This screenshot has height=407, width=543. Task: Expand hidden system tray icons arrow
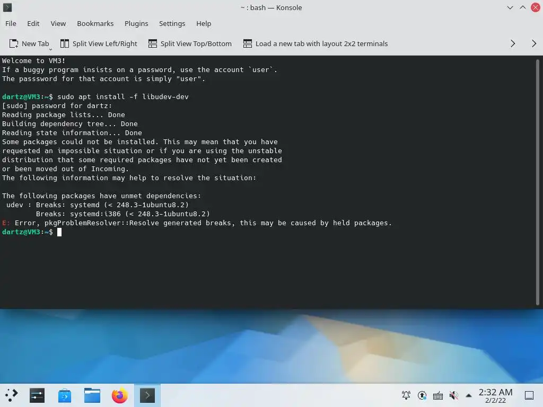[469, 395]
